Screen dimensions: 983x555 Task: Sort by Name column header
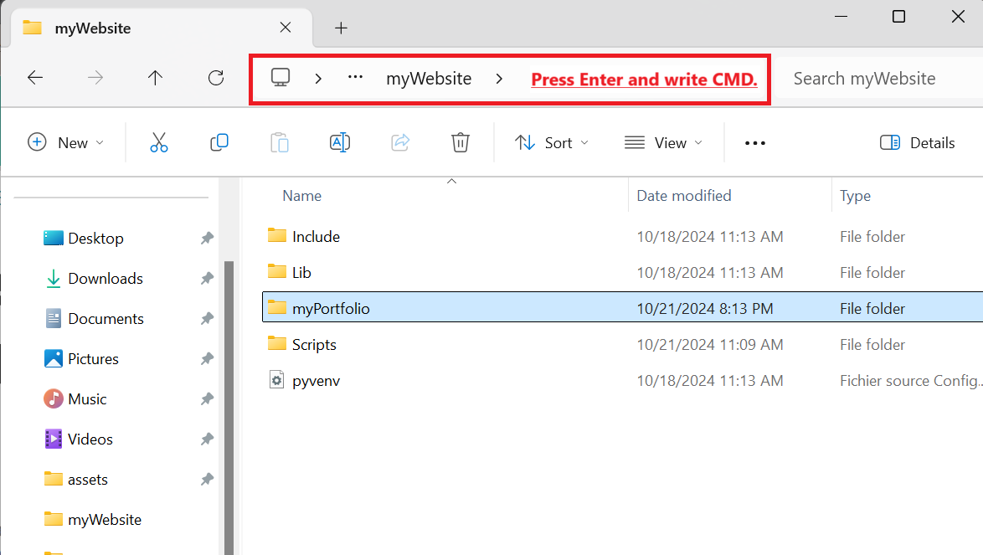pos(302,196)
